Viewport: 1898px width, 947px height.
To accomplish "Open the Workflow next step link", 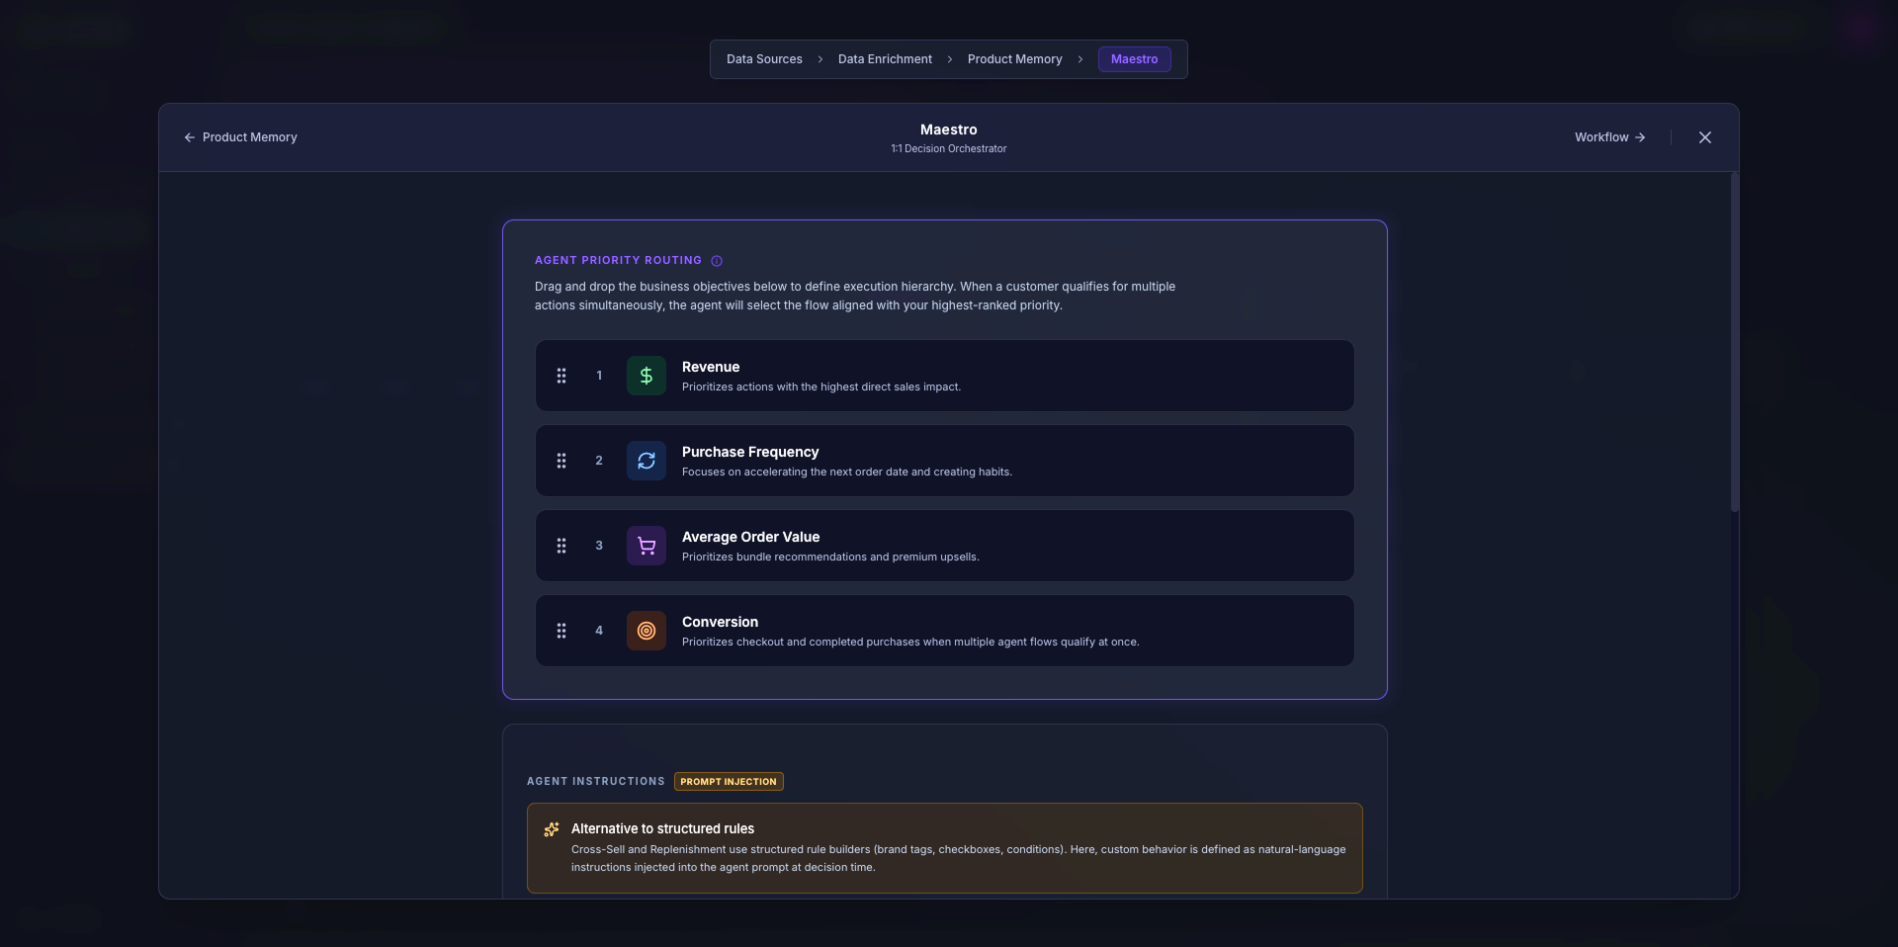I will pos(1610,137).
